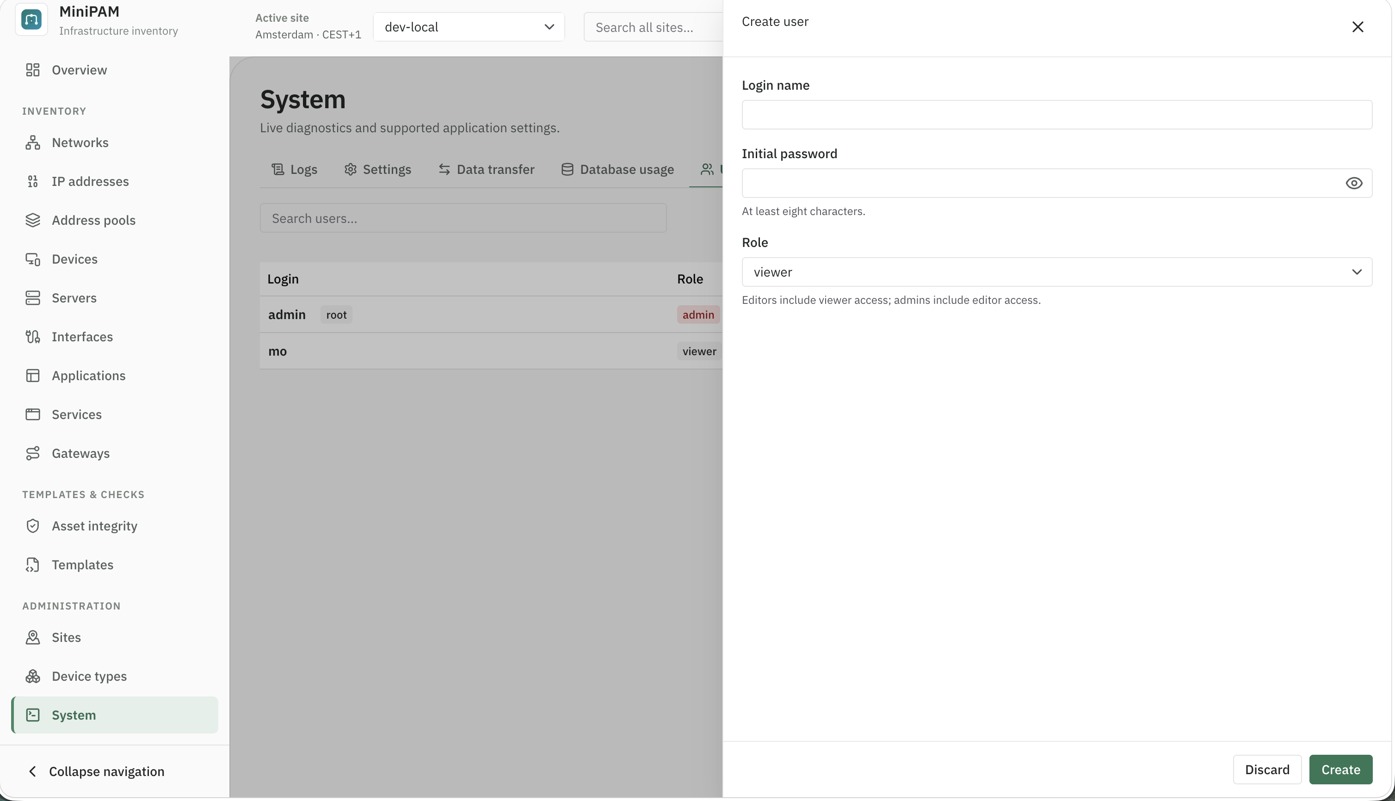Go to the Devices icon
This screenshot has width=1395, height=801.
(32, 259)
